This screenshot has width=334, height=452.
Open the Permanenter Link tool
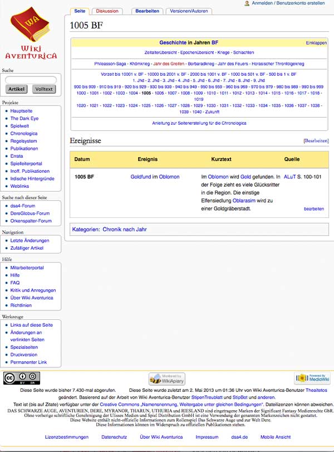click(x=28, y=362)
